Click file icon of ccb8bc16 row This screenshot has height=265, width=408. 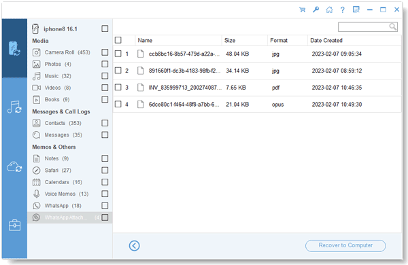141,54
